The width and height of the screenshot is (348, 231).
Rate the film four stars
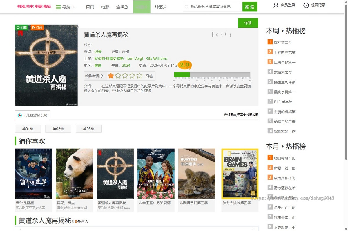pos(132,76)
